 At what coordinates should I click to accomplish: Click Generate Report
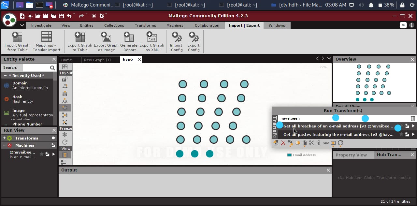(x=129, y=42)
